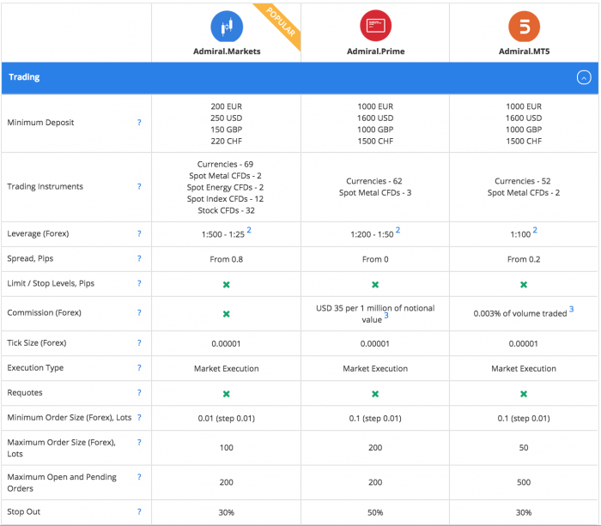601x526 pixels.
Task: Open the Tick Size (Forex) help icon
Action: click(x=139, y=342)
